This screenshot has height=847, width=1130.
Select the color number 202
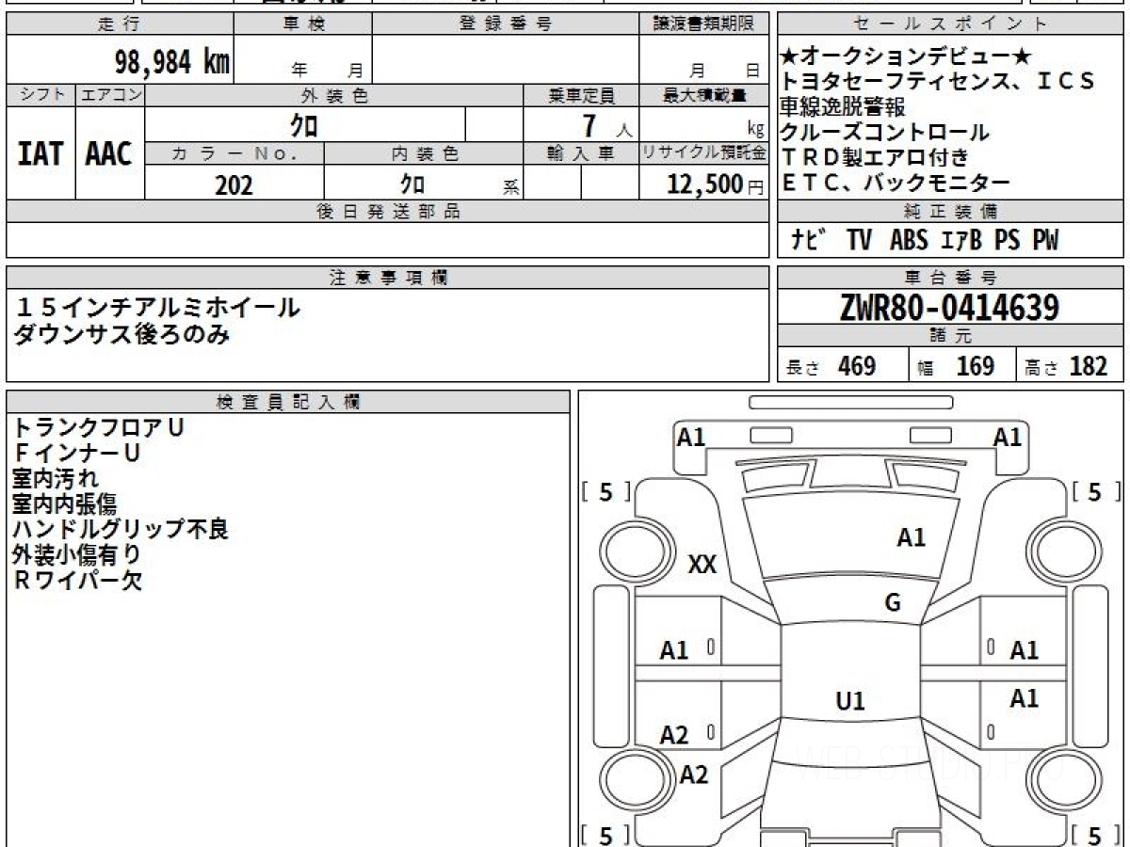[x=234, y=185]
